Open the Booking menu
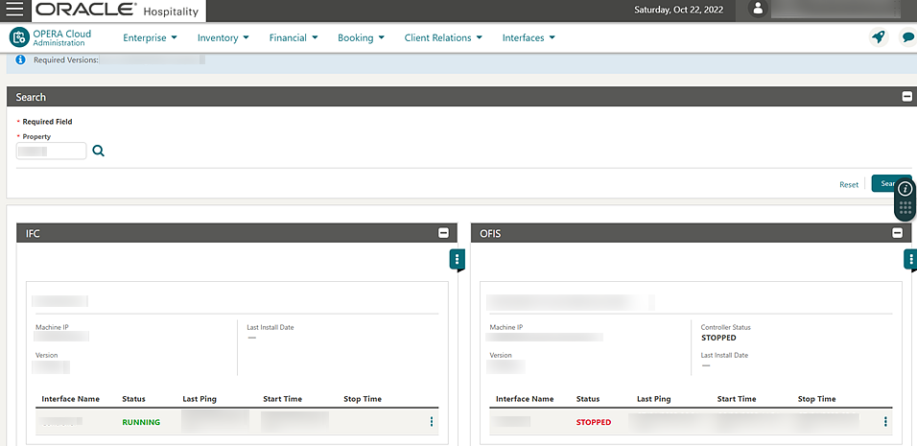This screenshot has width=917, height=446. coord(361,37)
